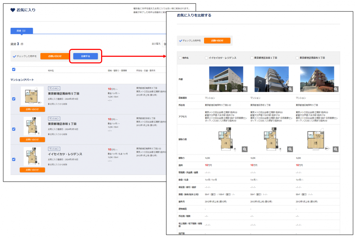Zoom the イイセイカツ・レジデンス floor plan in comparison
This screenshot has width=356, height=238.
tap(245, 149)
